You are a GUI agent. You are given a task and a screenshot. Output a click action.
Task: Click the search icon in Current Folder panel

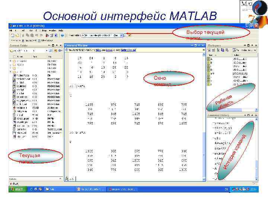pos(51,51)
